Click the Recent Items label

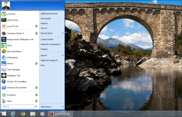(x=46, y=33)
